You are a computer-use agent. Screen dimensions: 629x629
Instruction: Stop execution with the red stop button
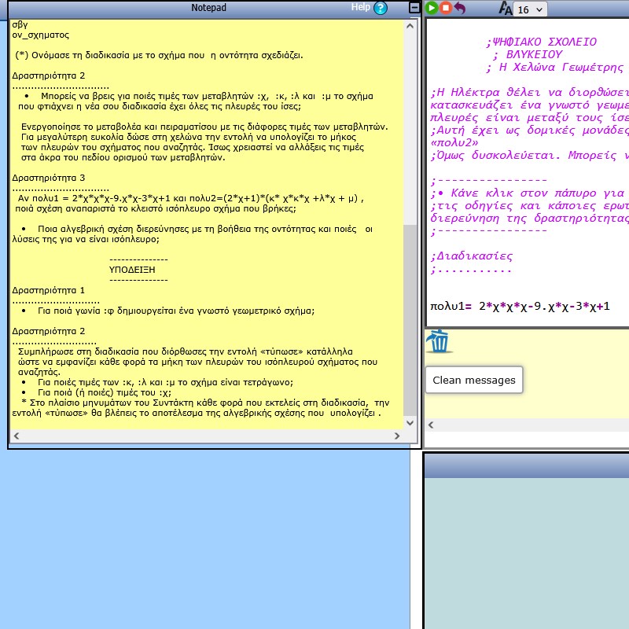446,8
